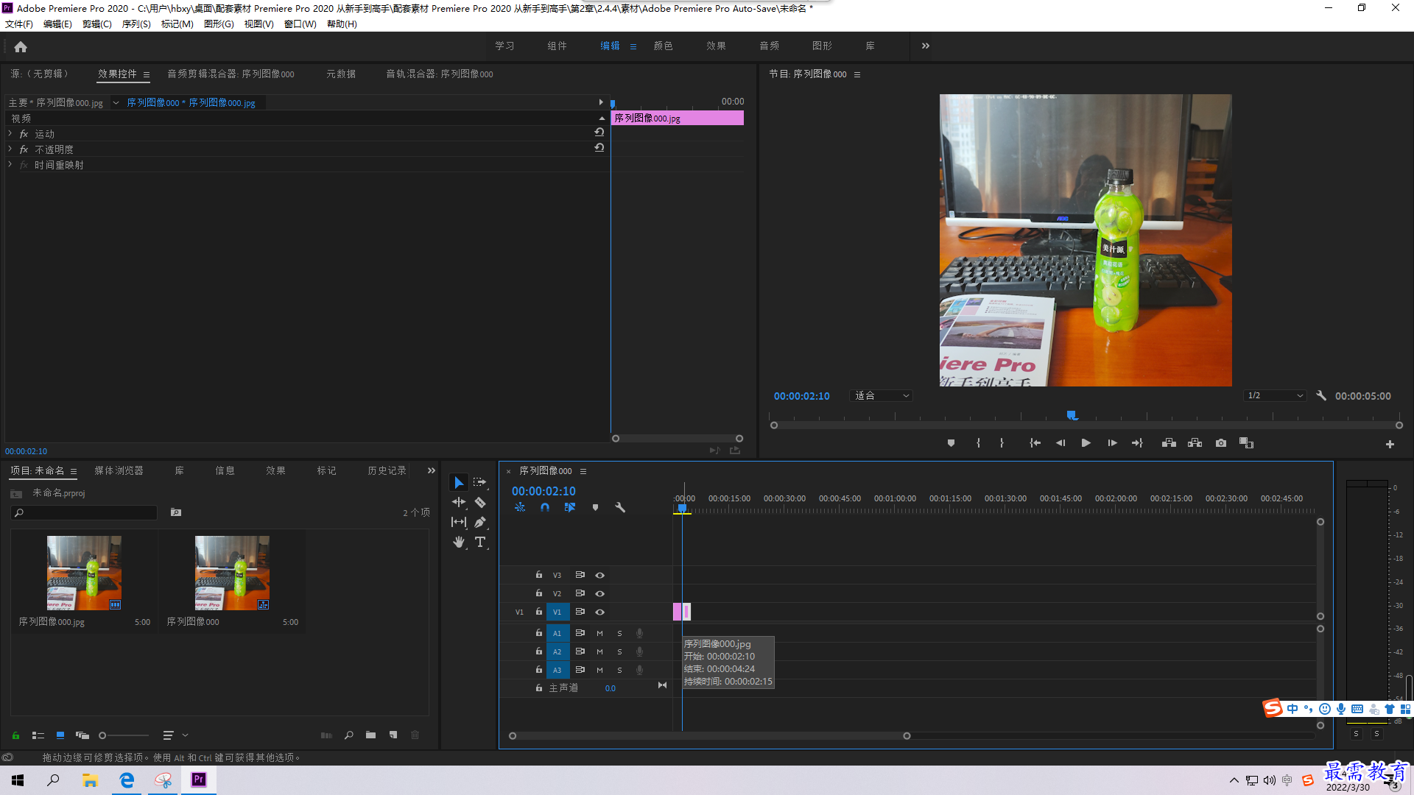Image resolution: width=1414 pixels, height=795 pixels.
Task: Toggle insert sequences as nests
Action: (x=520, y=507)
